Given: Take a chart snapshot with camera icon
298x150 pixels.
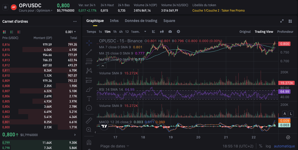Looking at the screenshot, I should (170, 31).
